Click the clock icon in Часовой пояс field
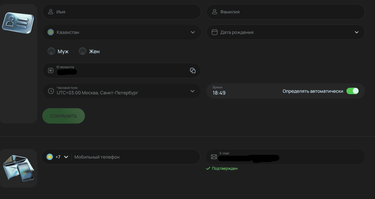The image size is (375, 199). (x=51, y=91)
